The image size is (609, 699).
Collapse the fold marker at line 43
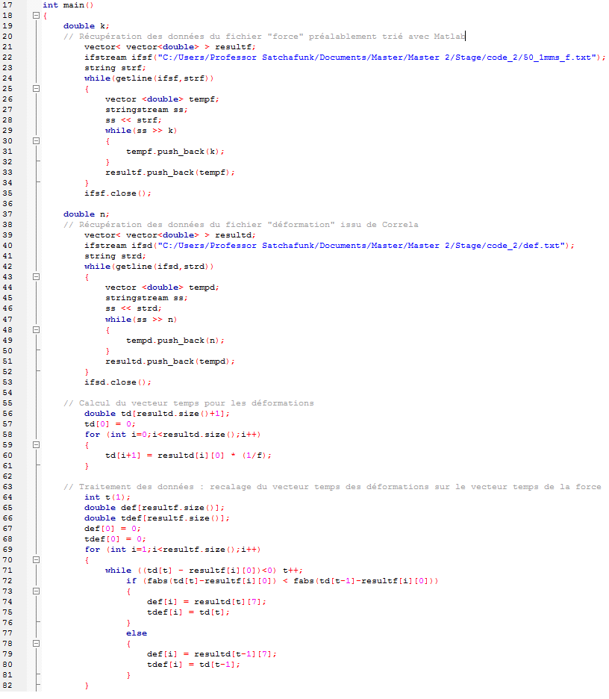[36, 277]
